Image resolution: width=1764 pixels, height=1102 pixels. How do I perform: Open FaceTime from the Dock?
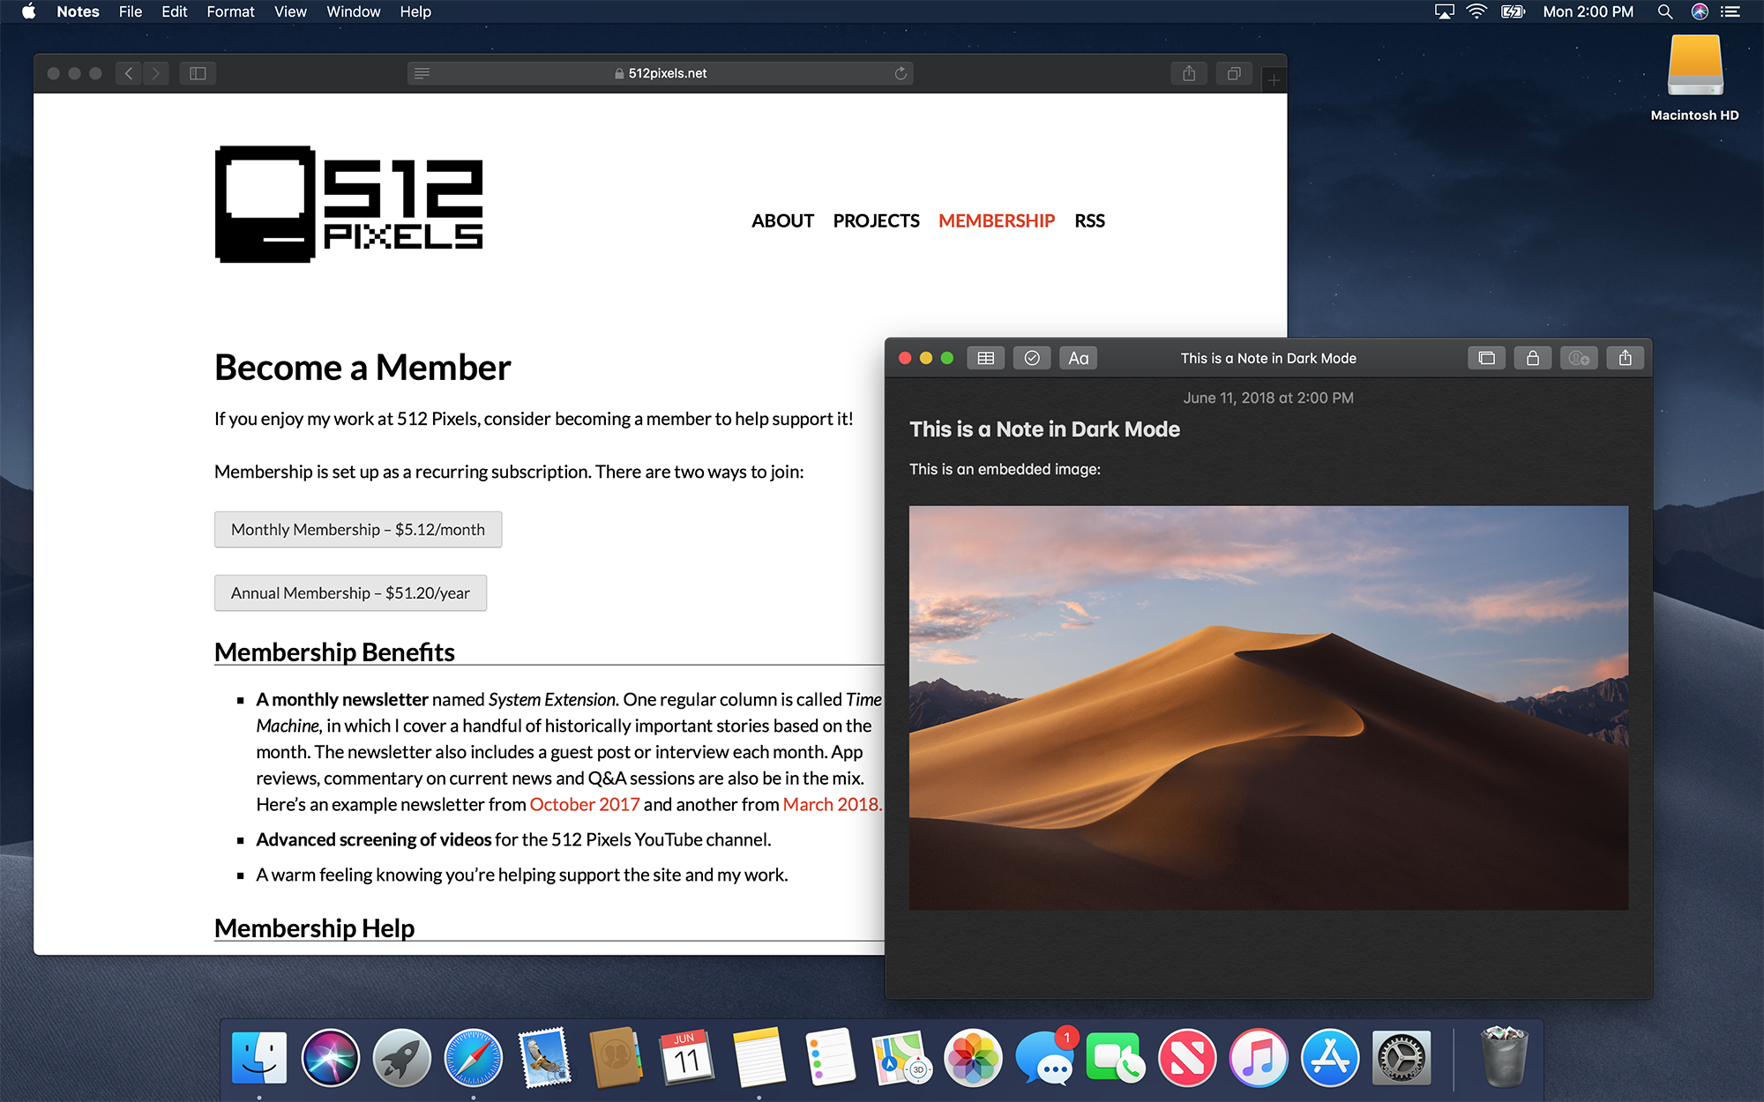coord(1116,1057)
